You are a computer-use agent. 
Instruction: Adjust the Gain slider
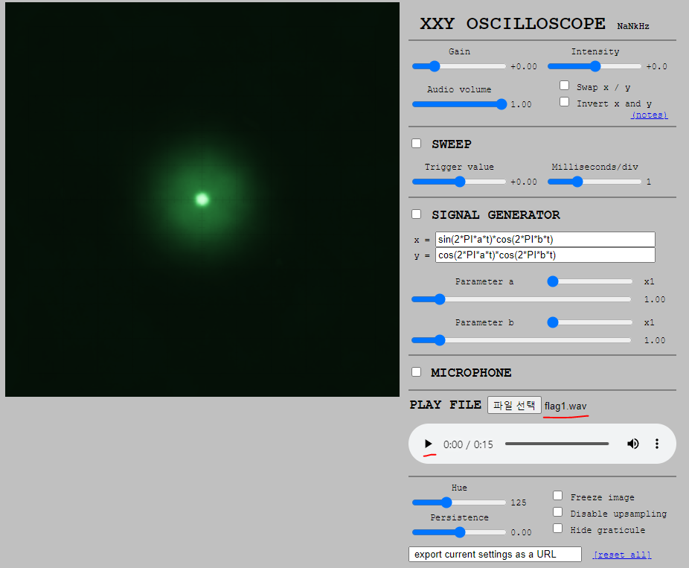(459, 66)
